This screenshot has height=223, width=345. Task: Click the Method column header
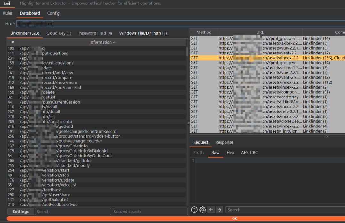tap(204, 32)
